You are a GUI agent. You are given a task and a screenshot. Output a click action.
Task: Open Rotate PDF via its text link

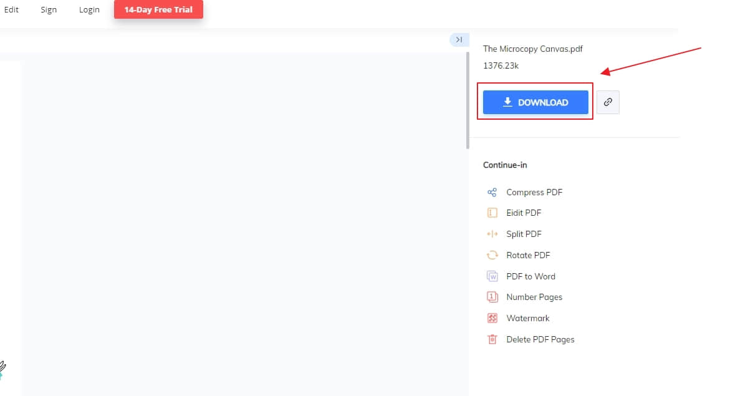tap(529, 255)
